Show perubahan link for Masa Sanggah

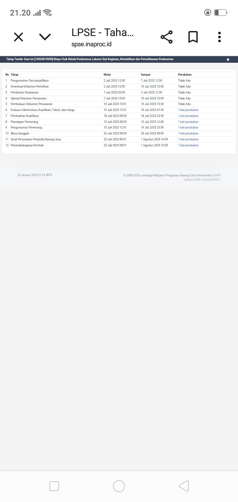(x=188, y=133)
